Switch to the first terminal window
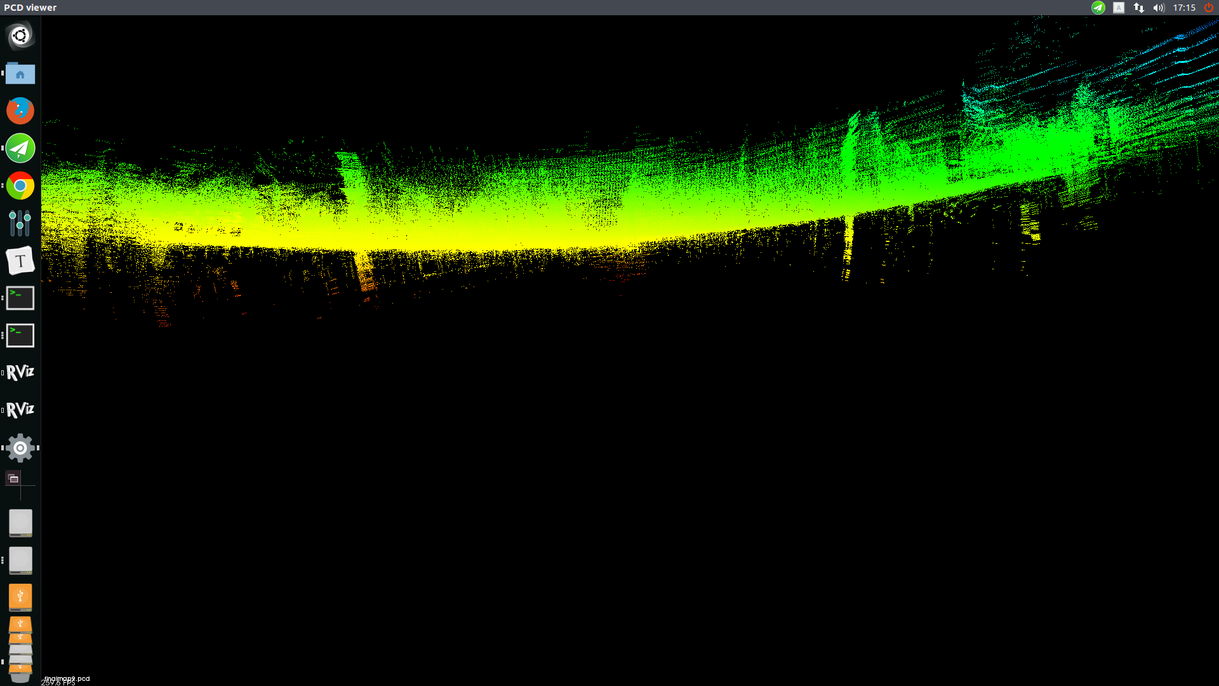Image resolution: width=1219 pixels, height=686 pixels. pyautogui.click(x=20, y=298)
